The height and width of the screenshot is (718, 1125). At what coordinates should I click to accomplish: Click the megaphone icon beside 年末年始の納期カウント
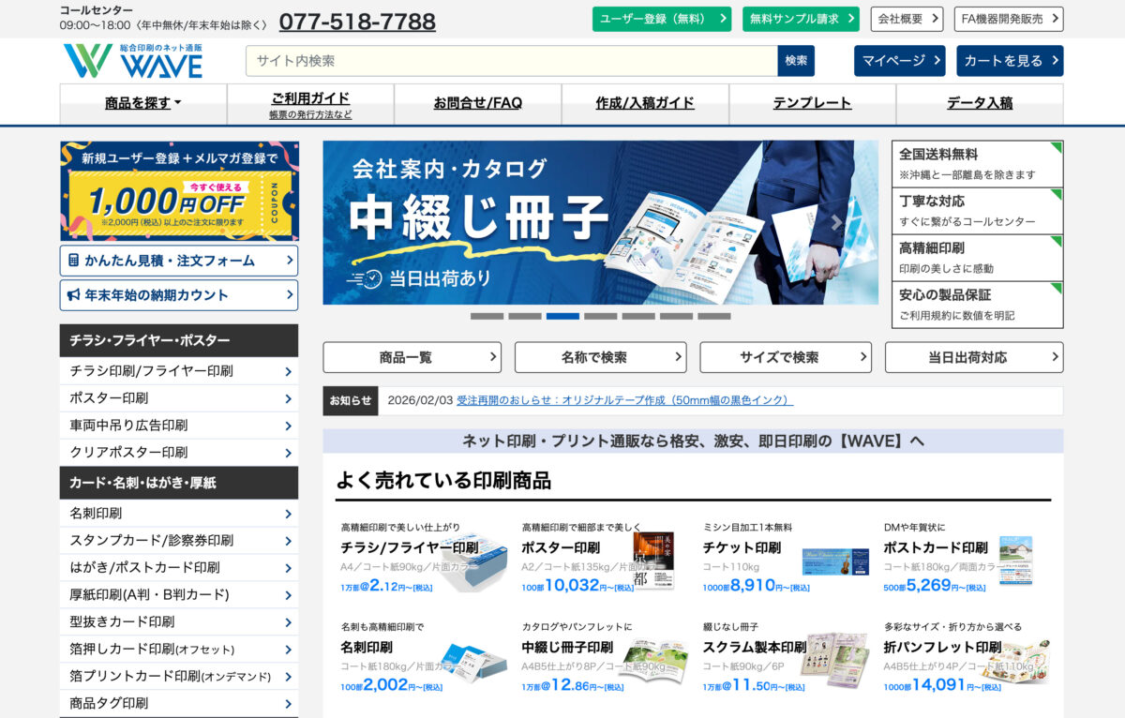(73, 295)
